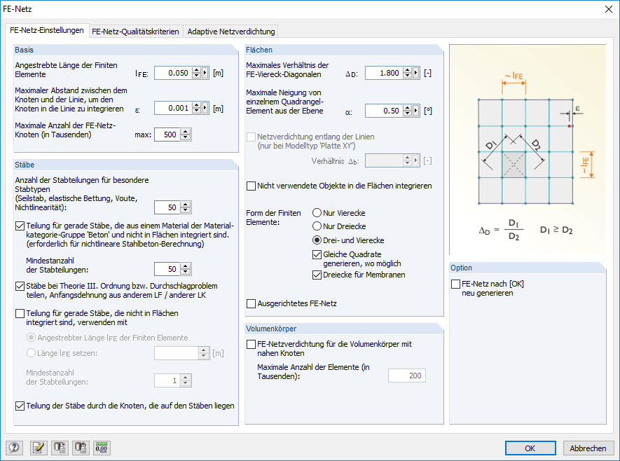Confirm the dialog with OK

pyautogui.click(x=530, y=448)
